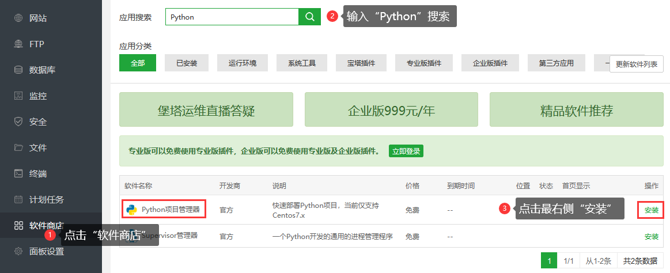Click the FTP icon in sidebar
Screen dimensions: 670x273
(x=18, y=44)
